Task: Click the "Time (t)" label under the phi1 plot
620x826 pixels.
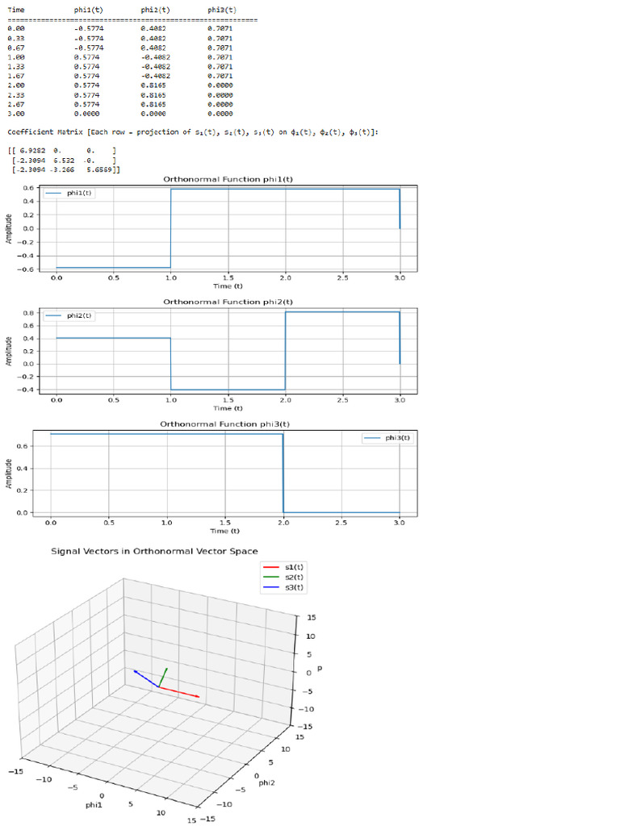Action: [x=228, y=286]
